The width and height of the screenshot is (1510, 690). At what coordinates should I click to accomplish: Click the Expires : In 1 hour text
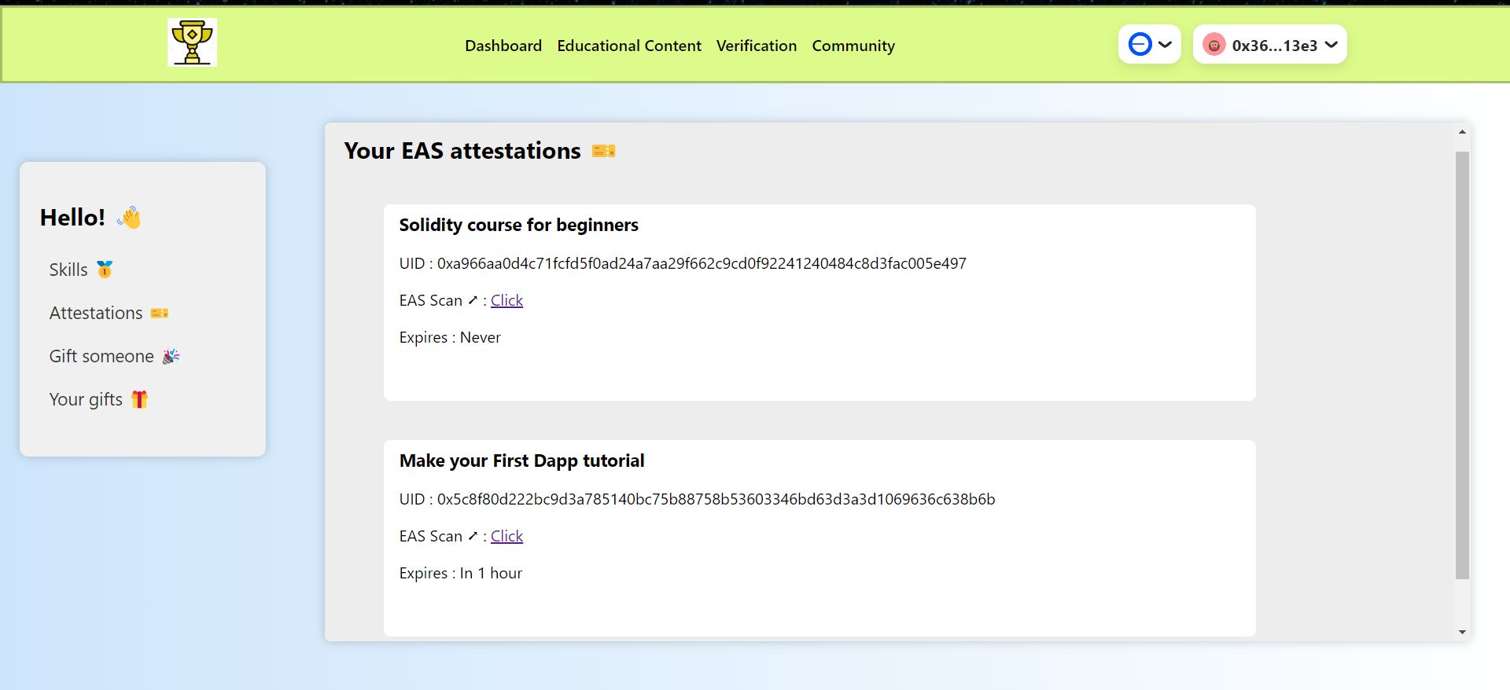click(460, 573)
